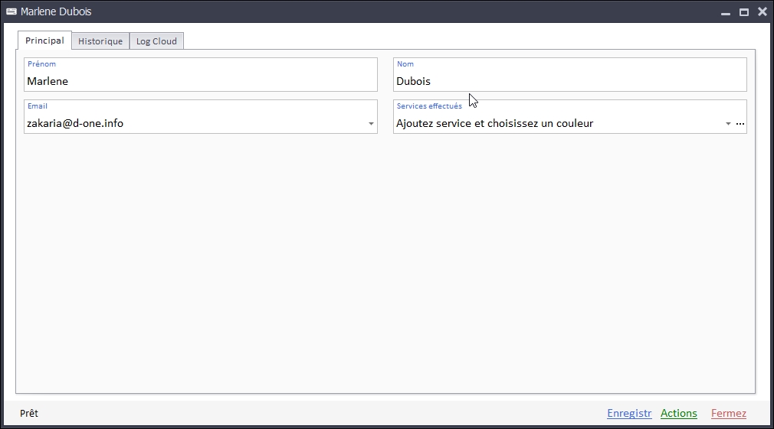The image size is (774, 429).
Task: Go to the Log Cloud tab
Action: [156, 41]
